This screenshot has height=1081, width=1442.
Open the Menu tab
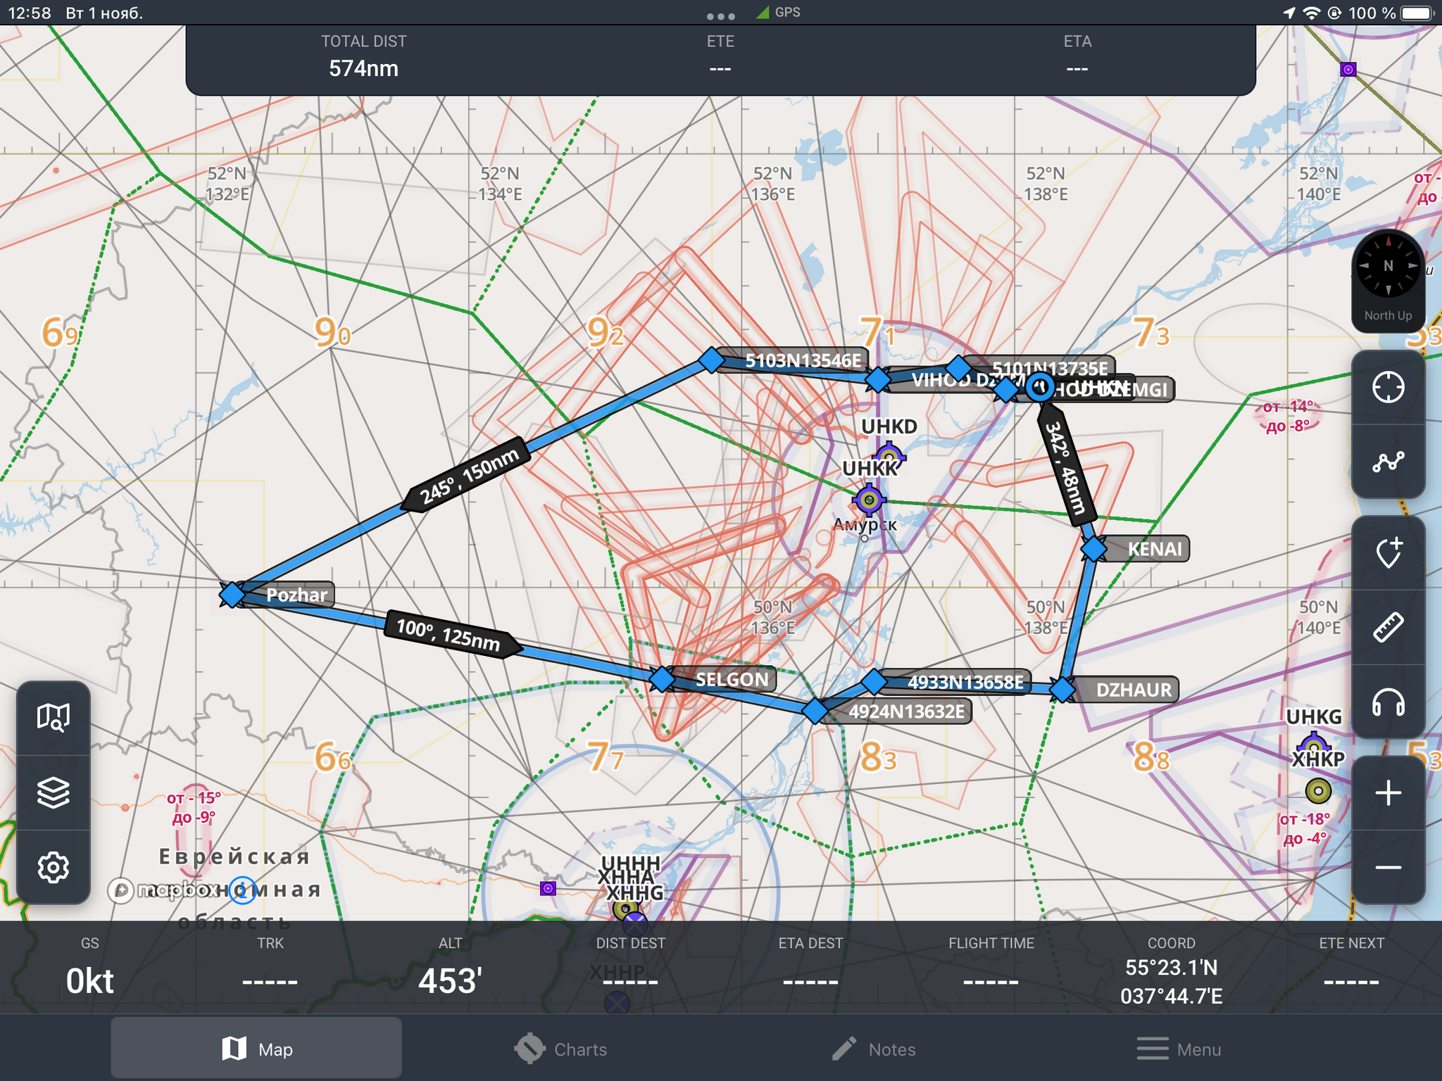click(1179, 1049)
